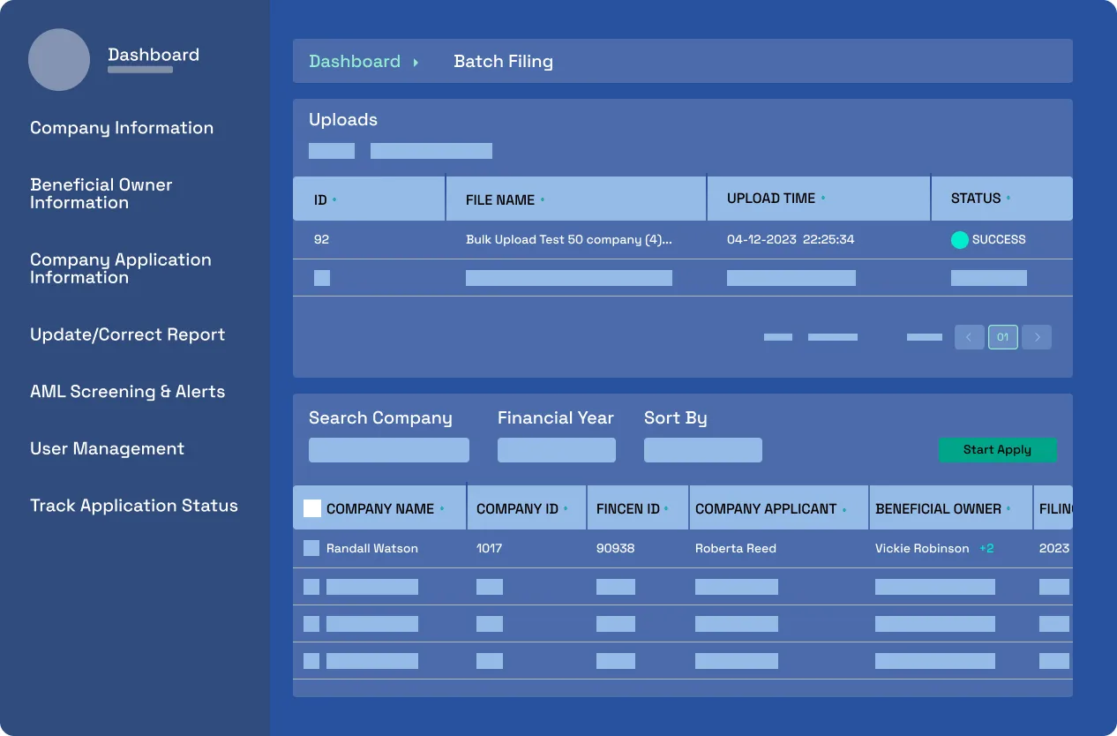This screenshot has width=1117, height=736.
Task: Check the Randall Watson row checkbox
Action: (311, 548)
